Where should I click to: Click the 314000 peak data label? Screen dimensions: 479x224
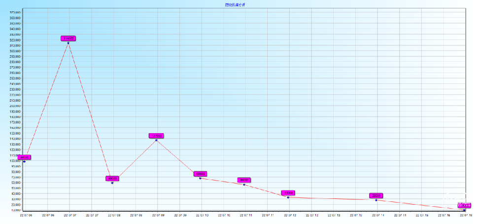coord(68,38)
